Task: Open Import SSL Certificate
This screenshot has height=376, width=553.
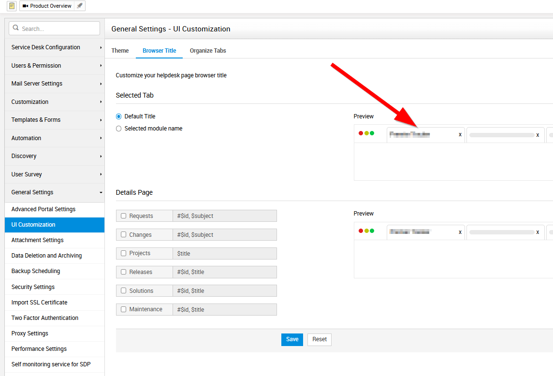Action: (54, 303)
